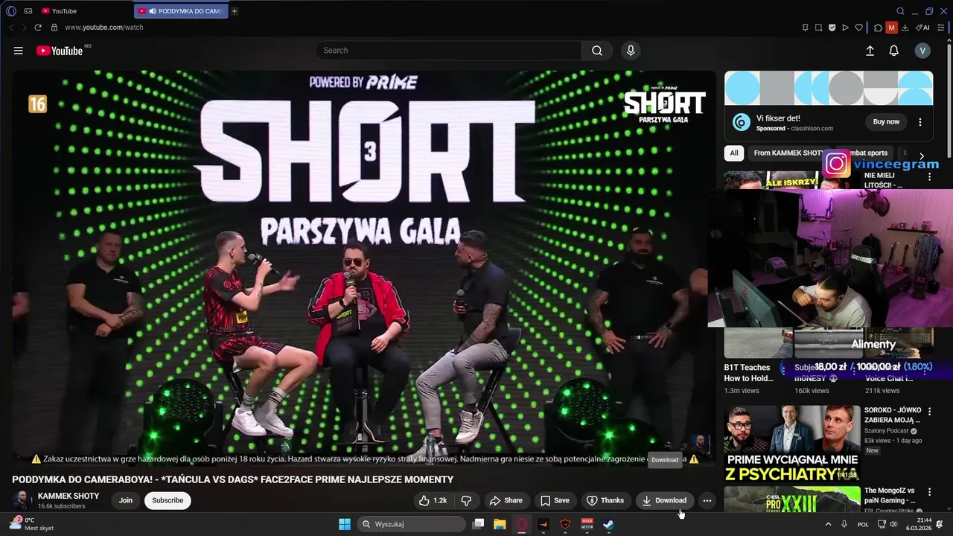The image size is (953, 536).
Task: Open the workspaces icon beside the Opera logo
Action: [28, 11]
